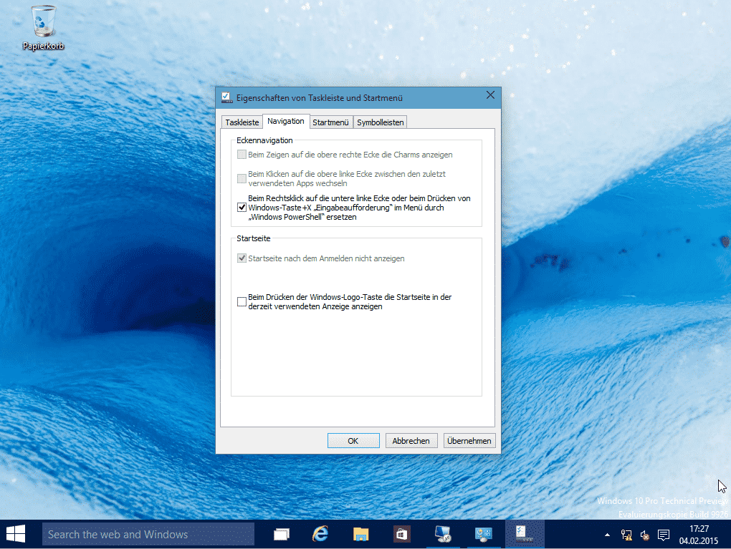731x549 pixels.
Task: Click the computer monitor taskbar app icon
Action: [x=442, y=534]
